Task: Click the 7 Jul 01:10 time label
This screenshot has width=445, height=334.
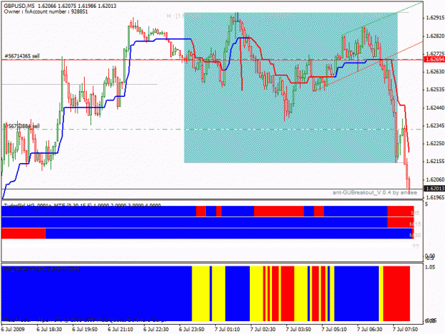Action: click(x=227, y=330)
